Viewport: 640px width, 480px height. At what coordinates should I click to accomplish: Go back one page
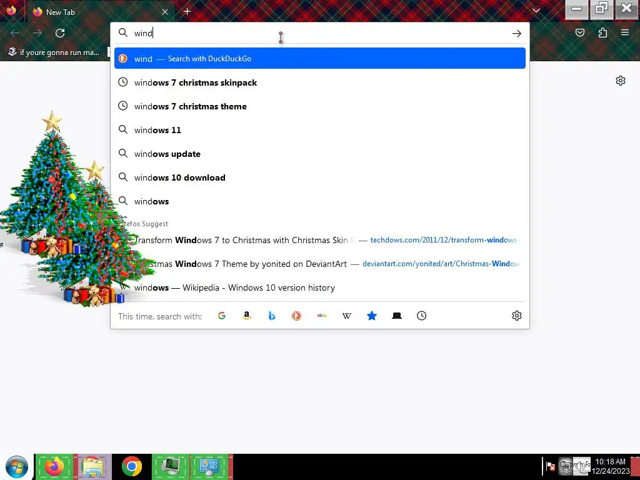coord(15,33)
